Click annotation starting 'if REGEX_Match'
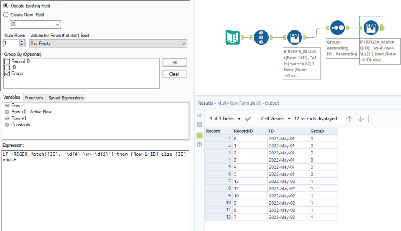The height and width of the screenshot is (231, 401). tap(302, 64)
